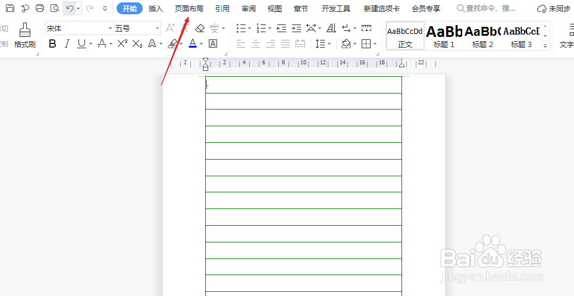This screenshot has height=296, width=574.
Task: Switch to the 审阅 tab
Action: pyautogui.click(x=249, y=9)
